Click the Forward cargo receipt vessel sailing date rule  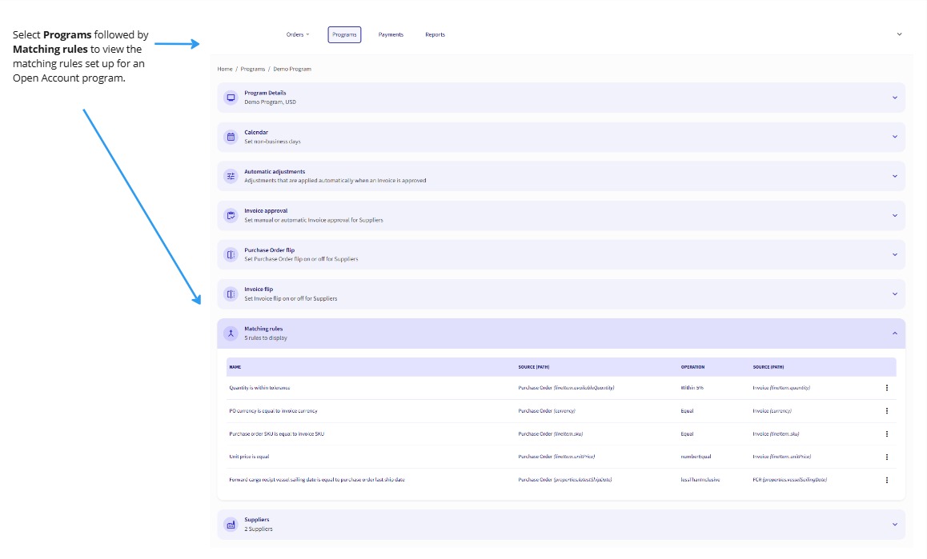coord(317,480)
